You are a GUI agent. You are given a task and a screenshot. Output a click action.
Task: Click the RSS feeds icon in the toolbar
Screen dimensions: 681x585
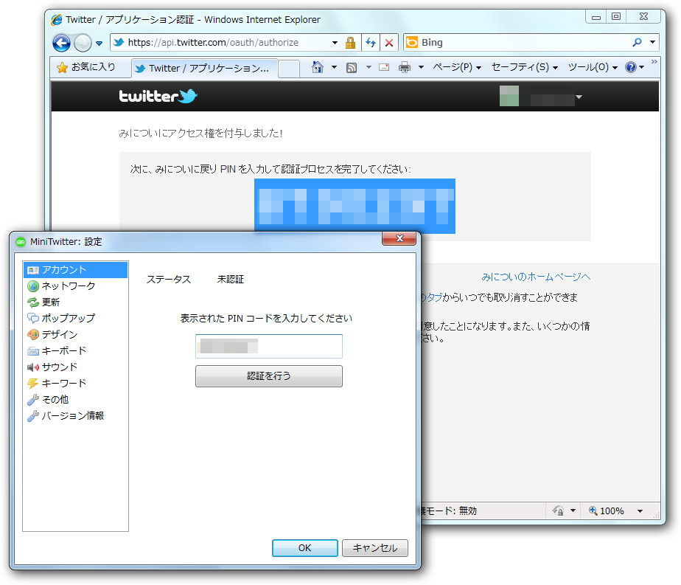[x=353, y=66]
